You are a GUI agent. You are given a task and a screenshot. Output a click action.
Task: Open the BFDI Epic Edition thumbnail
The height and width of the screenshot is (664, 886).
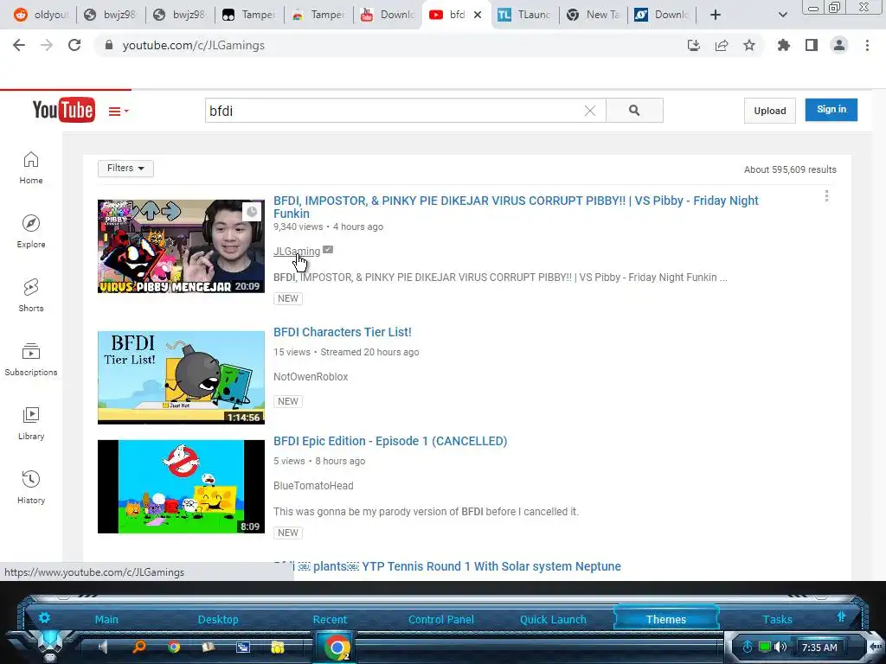[x=181, y=487]
